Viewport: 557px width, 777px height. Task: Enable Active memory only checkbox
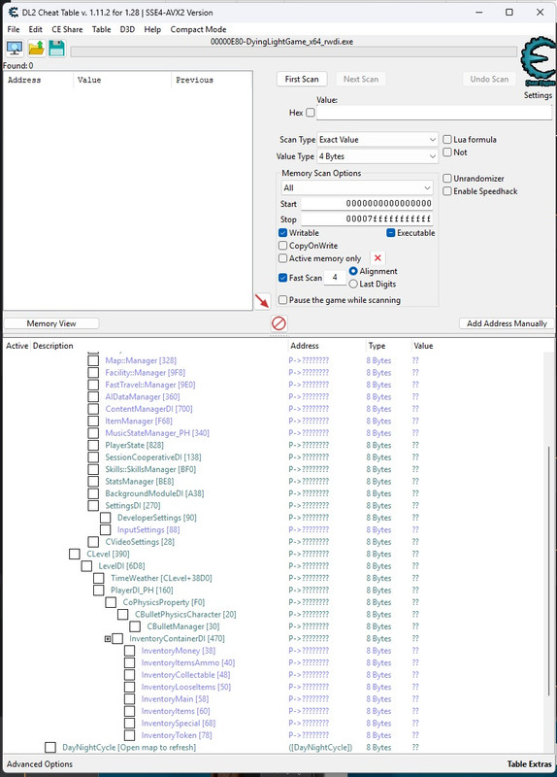point(282,258)
